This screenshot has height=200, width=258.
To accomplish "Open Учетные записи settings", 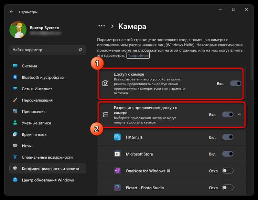I will click(47, 123).
